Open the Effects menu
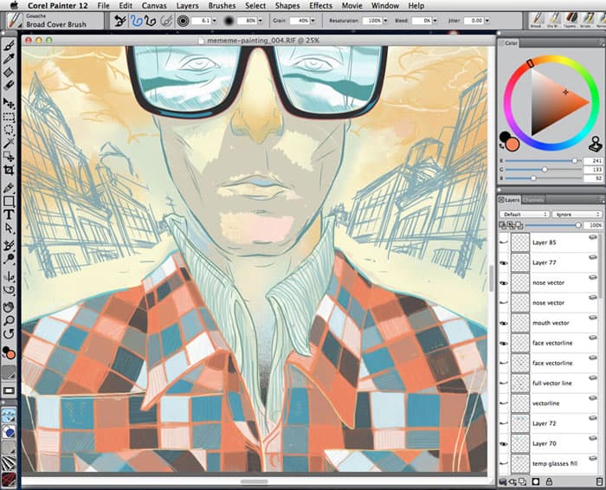606x490 pixels. [x=321, y=5]
